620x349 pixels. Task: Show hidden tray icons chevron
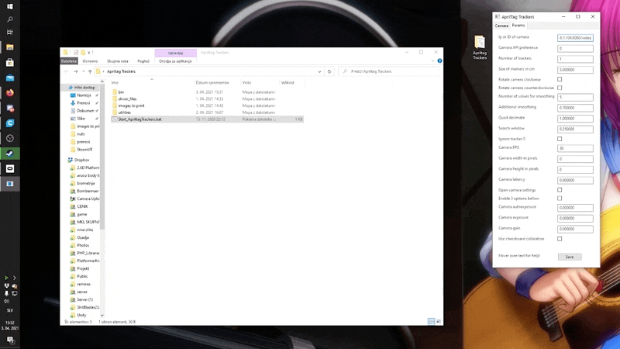pos(14,278)
